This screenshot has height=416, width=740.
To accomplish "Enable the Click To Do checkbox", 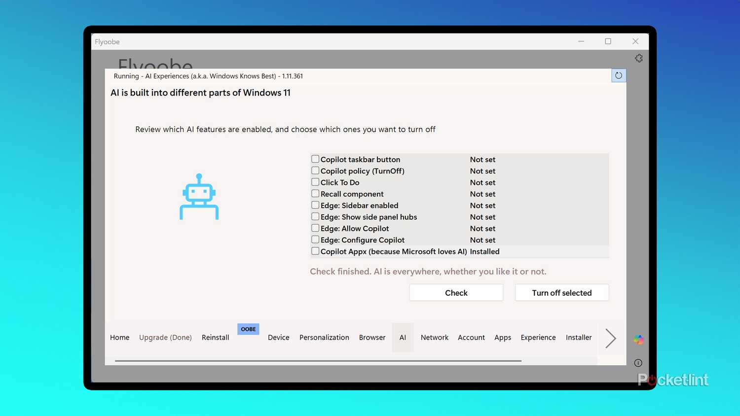I will [315, 182].
